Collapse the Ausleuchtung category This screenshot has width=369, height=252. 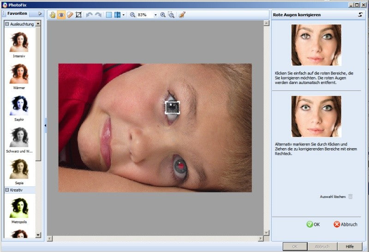click(x=7, y=24)
